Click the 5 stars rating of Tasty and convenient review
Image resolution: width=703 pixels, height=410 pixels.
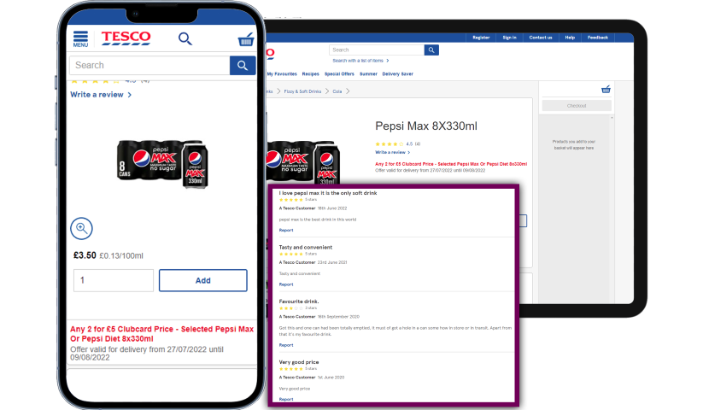[x=298, y=254]
